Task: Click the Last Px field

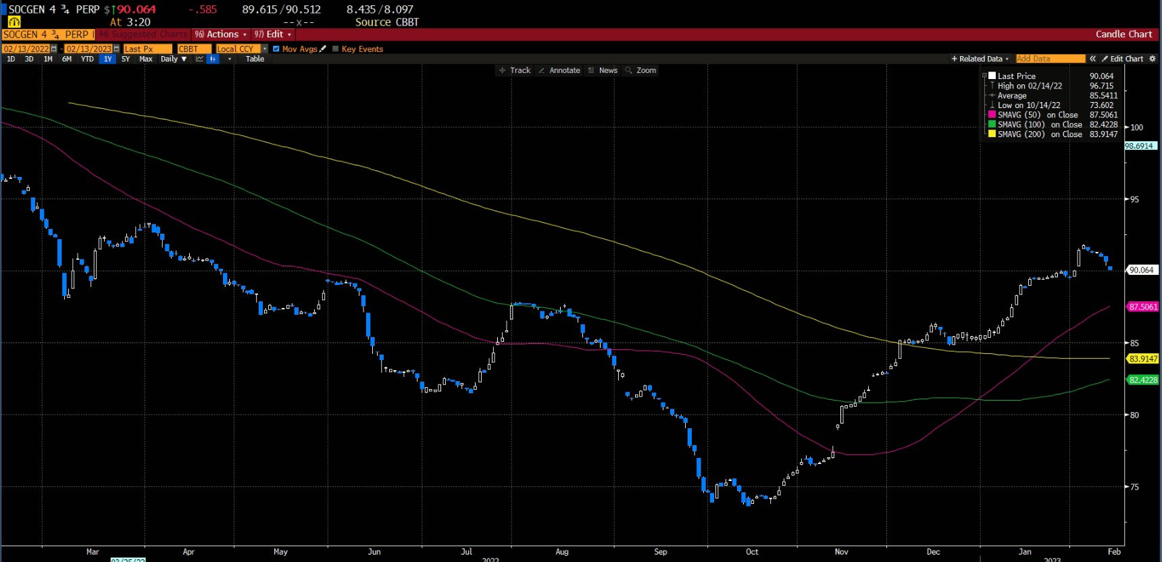Action: coord(148,49)
